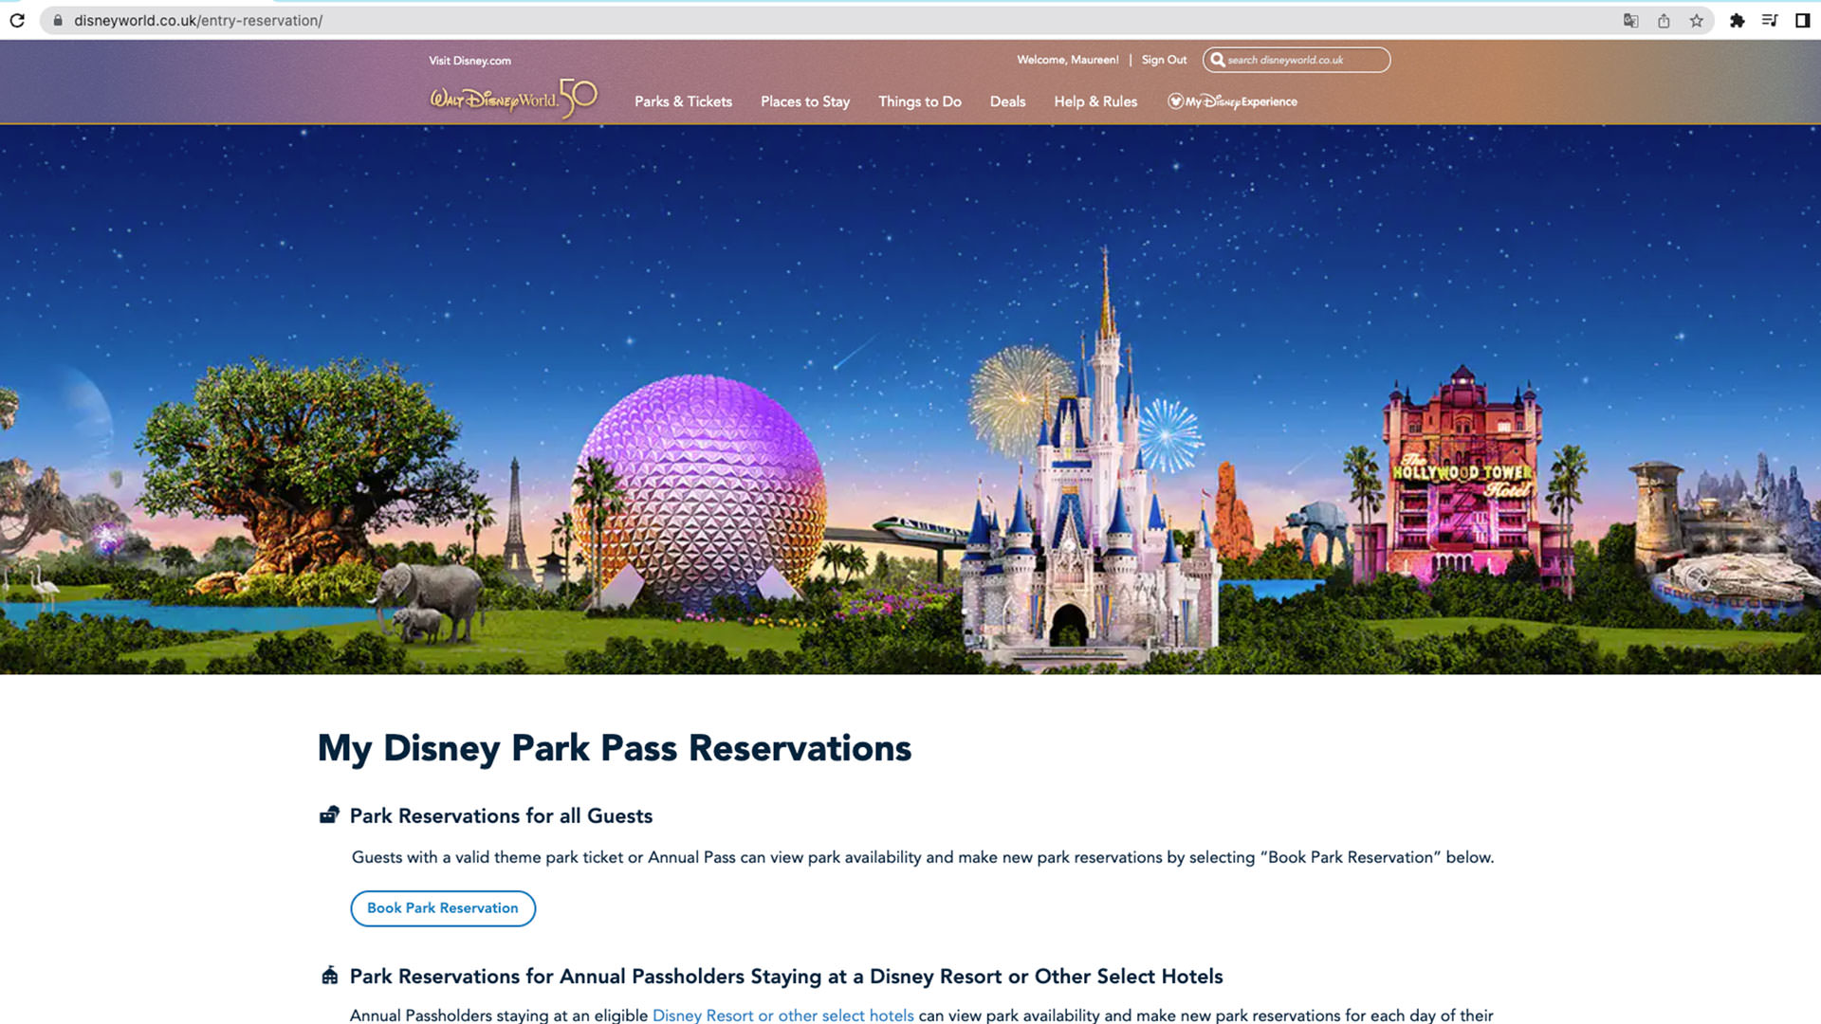Click the Sign Out link

point(1164,60)
